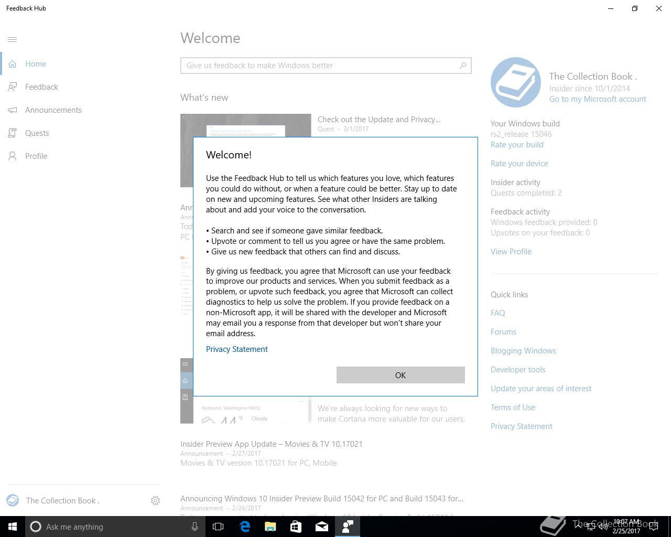Open Movies & TV 10.17021 announcement

tap(272, 444)
